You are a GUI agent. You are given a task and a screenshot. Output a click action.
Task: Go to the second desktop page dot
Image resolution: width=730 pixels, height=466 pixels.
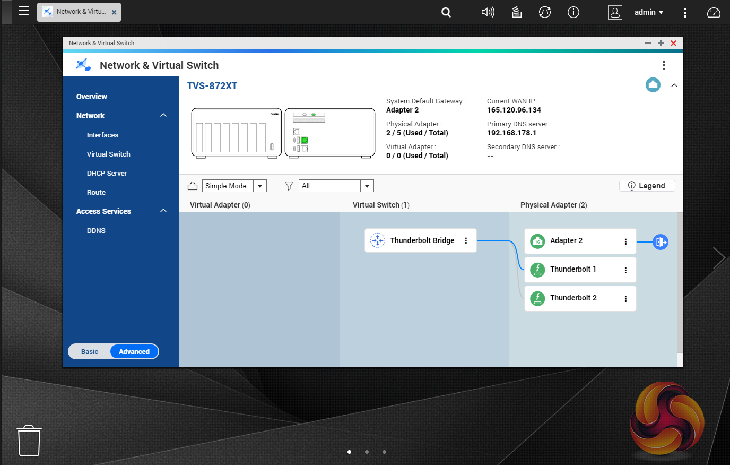(x=367, y=452)
